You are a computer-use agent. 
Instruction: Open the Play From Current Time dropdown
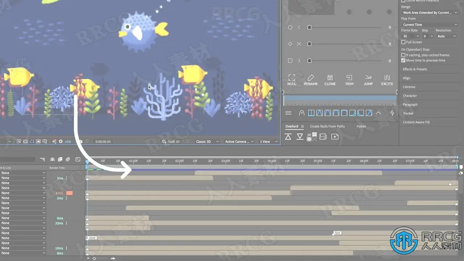(430, 25)
